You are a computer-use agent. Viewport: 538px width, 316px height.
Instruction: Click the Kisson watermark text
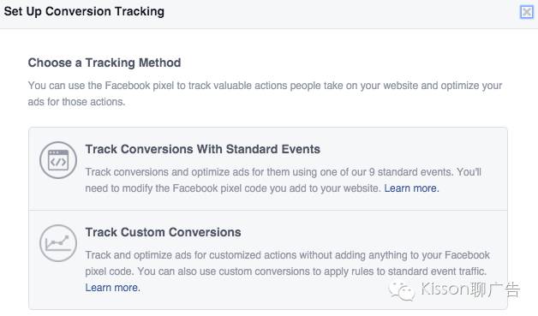click(x=470, y=289)
